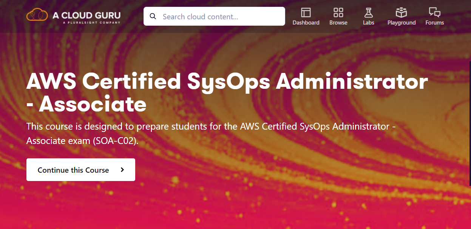Click the Continue this Course button
471x229 pixels.
81,170
